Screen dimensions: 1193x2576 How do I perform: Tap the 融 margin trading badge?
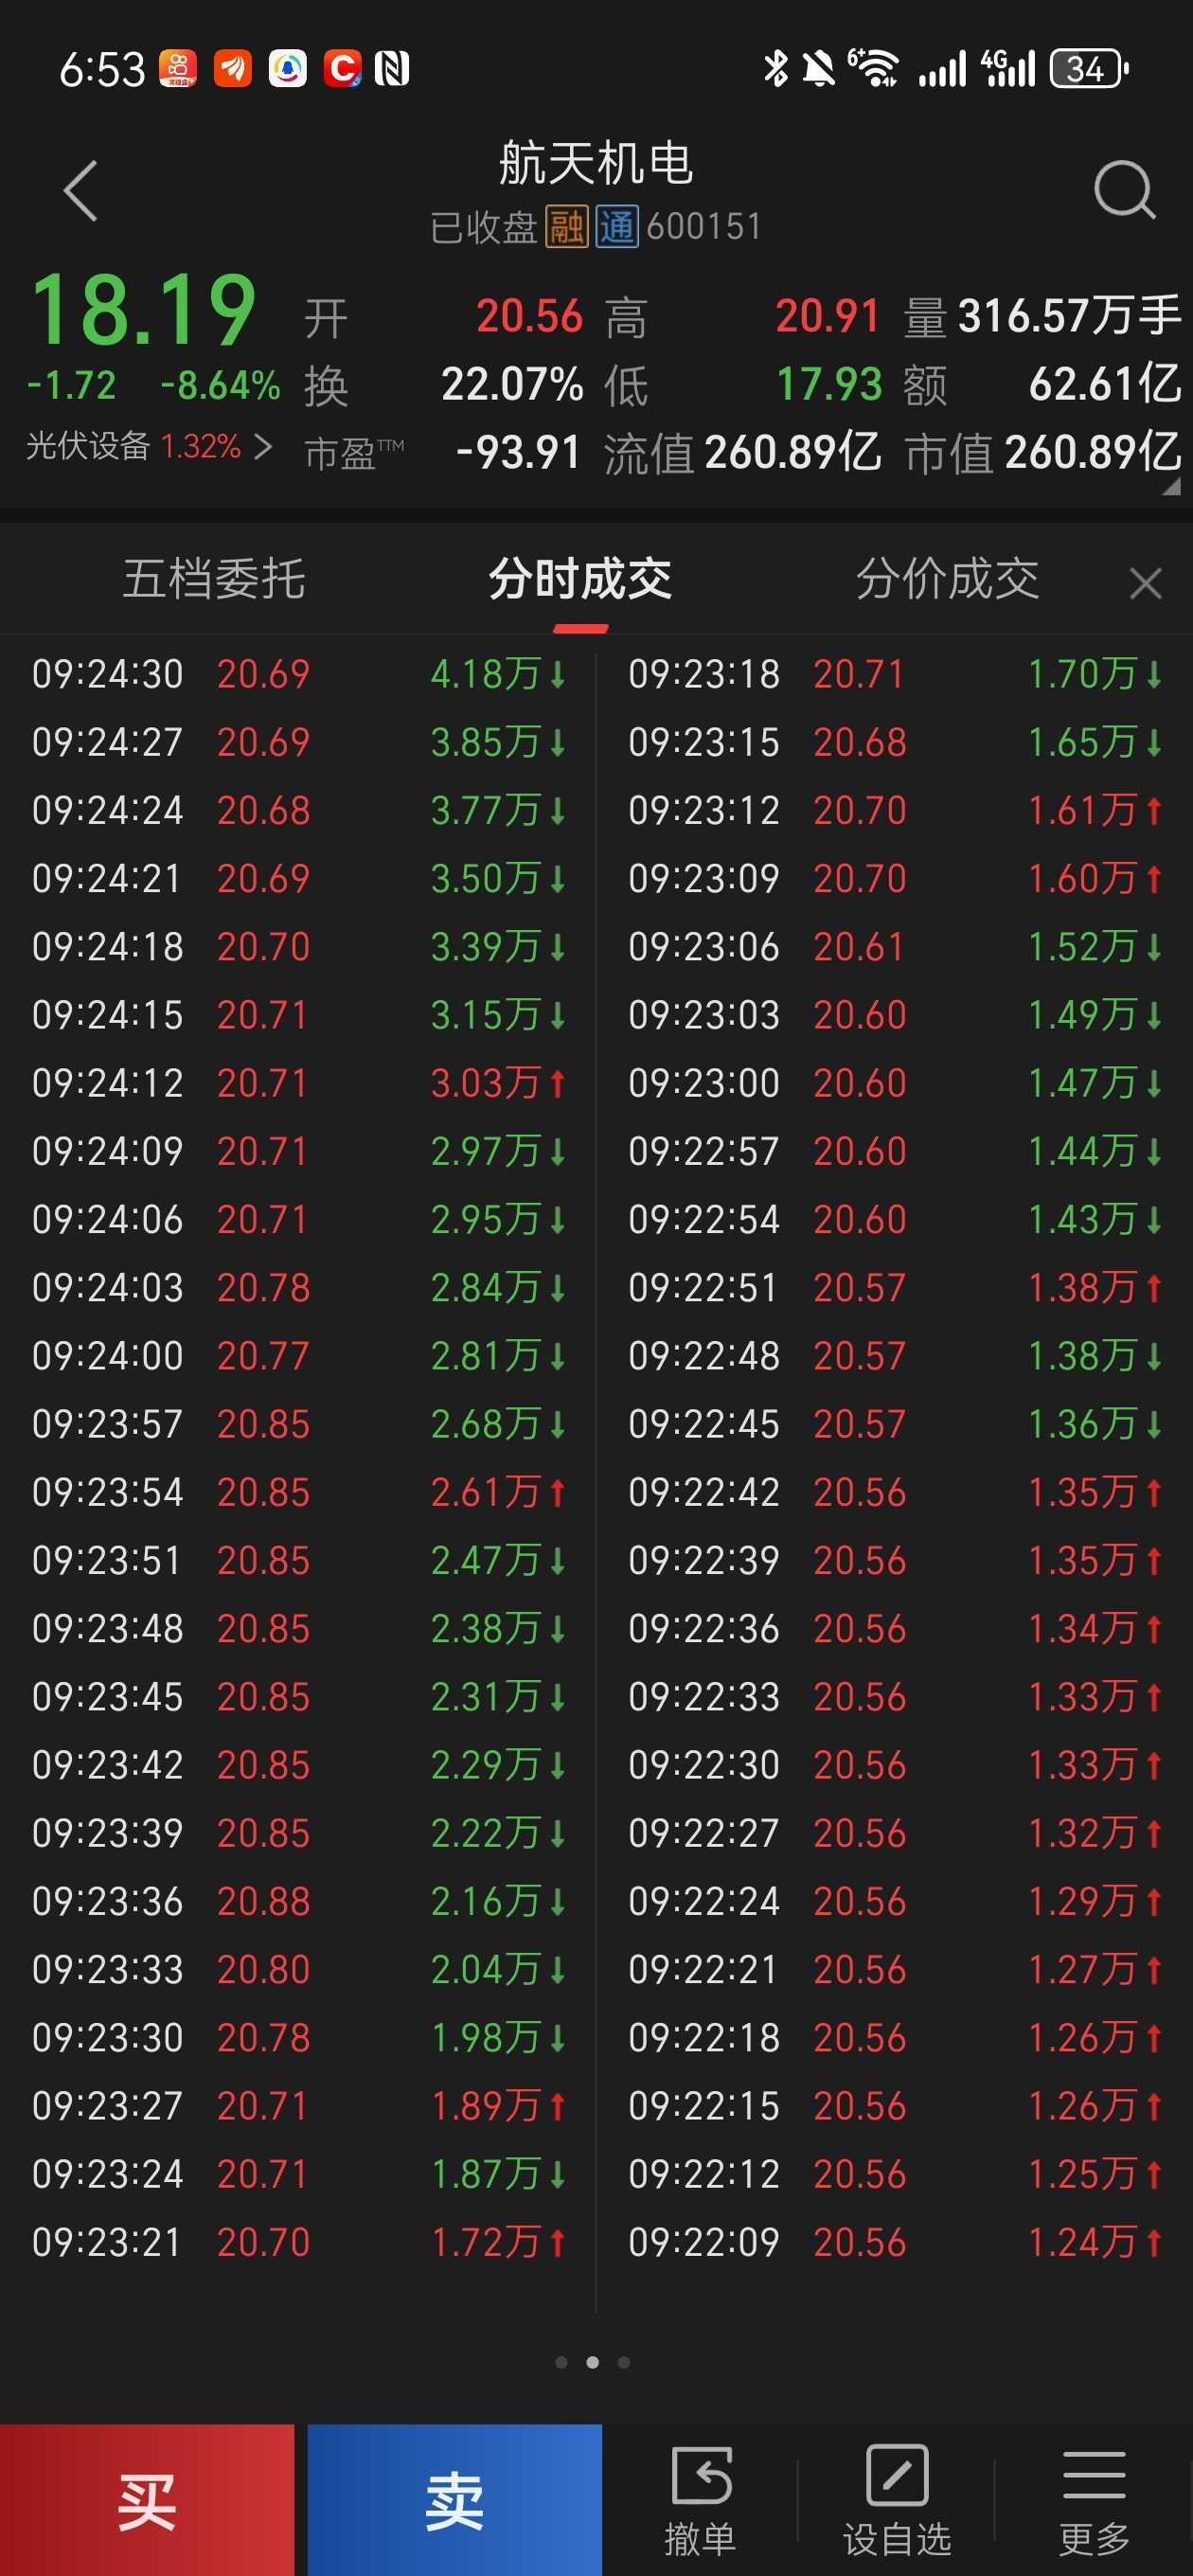[566, 227]
